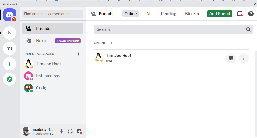The image size is (257, 138).
Task: Focus the 'Find or start a conversation' box
Action: [53, 14]
